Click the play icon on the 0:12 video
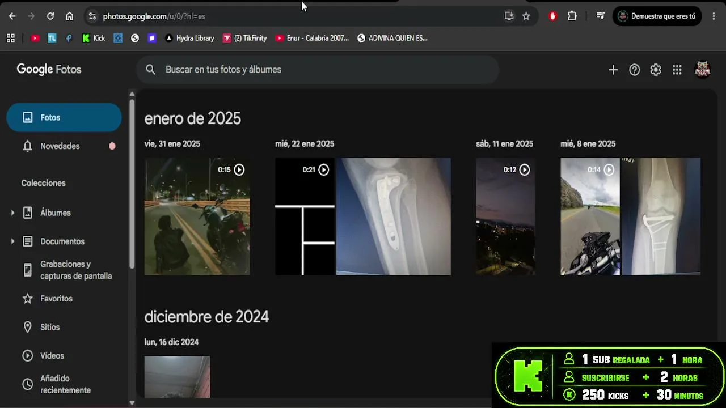The image size is (726, 408). tap(525, 169)
